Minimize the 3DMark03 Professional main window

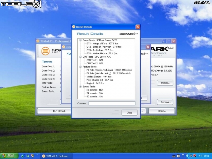[164, 41]
